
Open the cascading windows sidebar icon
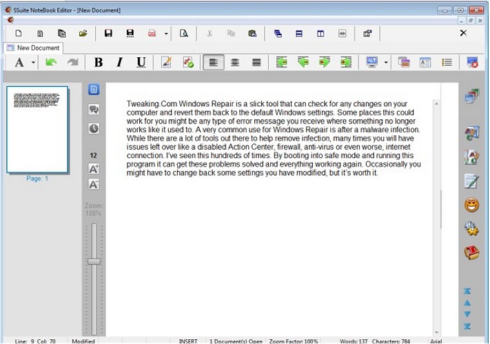[471, 96]
